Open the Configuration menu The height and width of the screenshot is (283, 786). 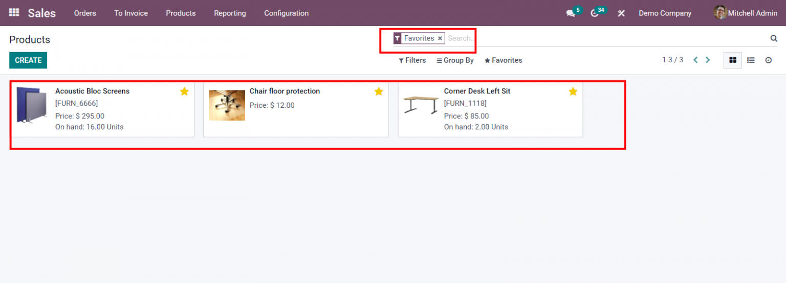pyautogui.click(x=286, y=13)
